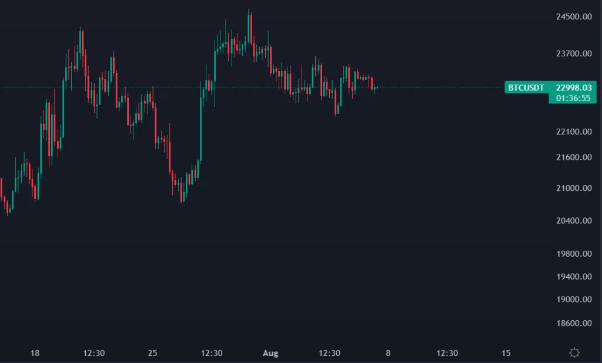
Task: Select date 25 on the time axis
Action: [153, 353]
